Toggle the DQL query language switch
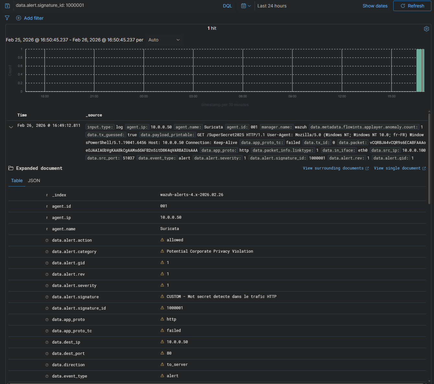 tap(227, 6)
